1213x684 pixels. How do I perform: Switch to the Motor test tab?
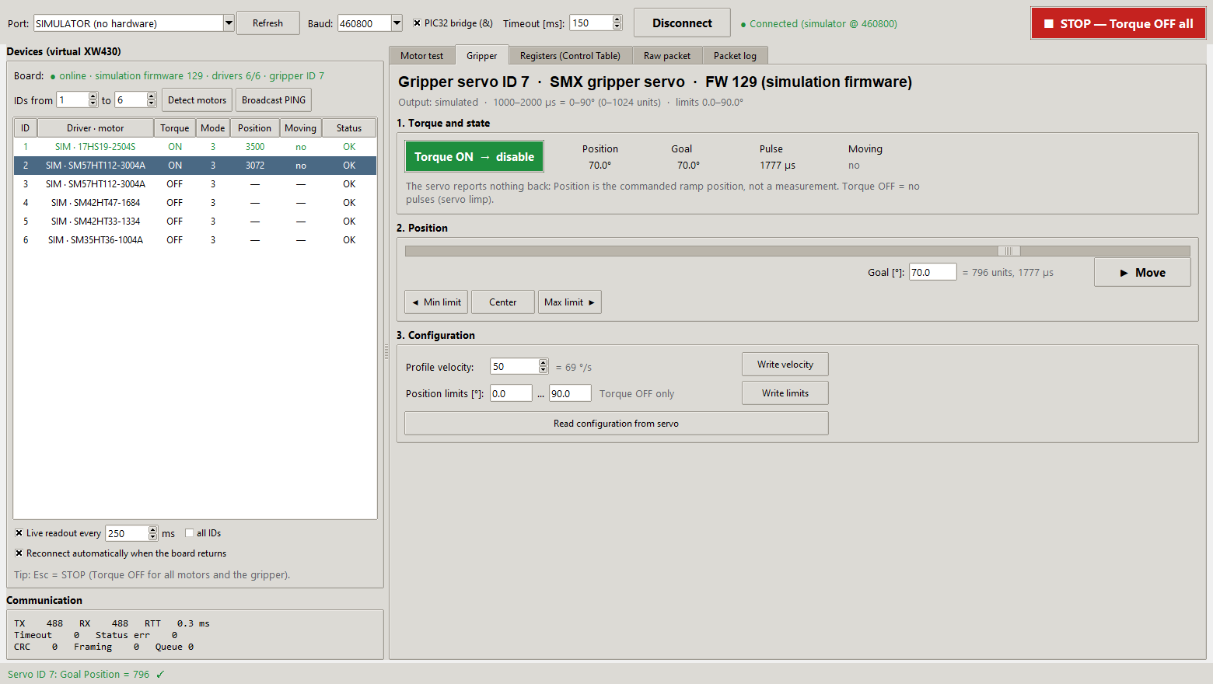tap(421, 56)
